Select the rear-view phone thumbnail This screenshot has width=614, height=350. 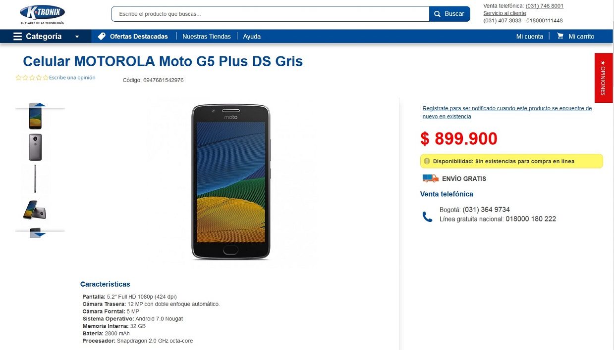click(35, 147)
